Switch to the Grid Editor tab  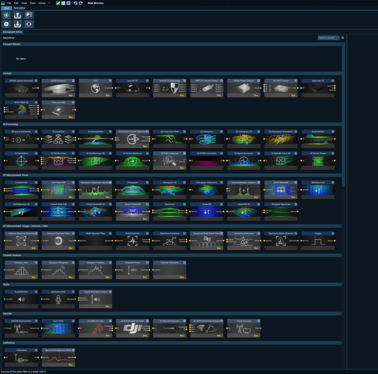point(20,8)
